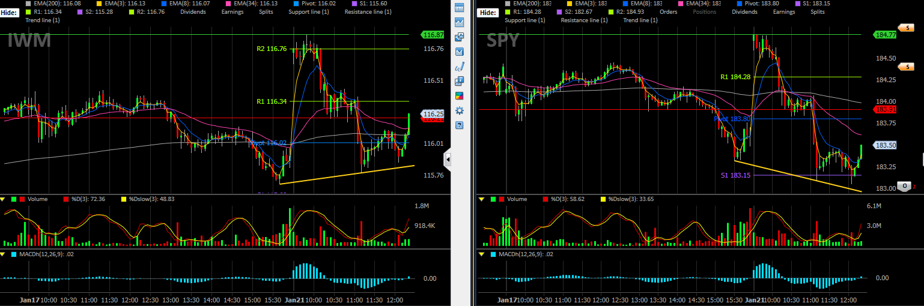Toggle SPY %Dslow(3) legend

[627, 199]
